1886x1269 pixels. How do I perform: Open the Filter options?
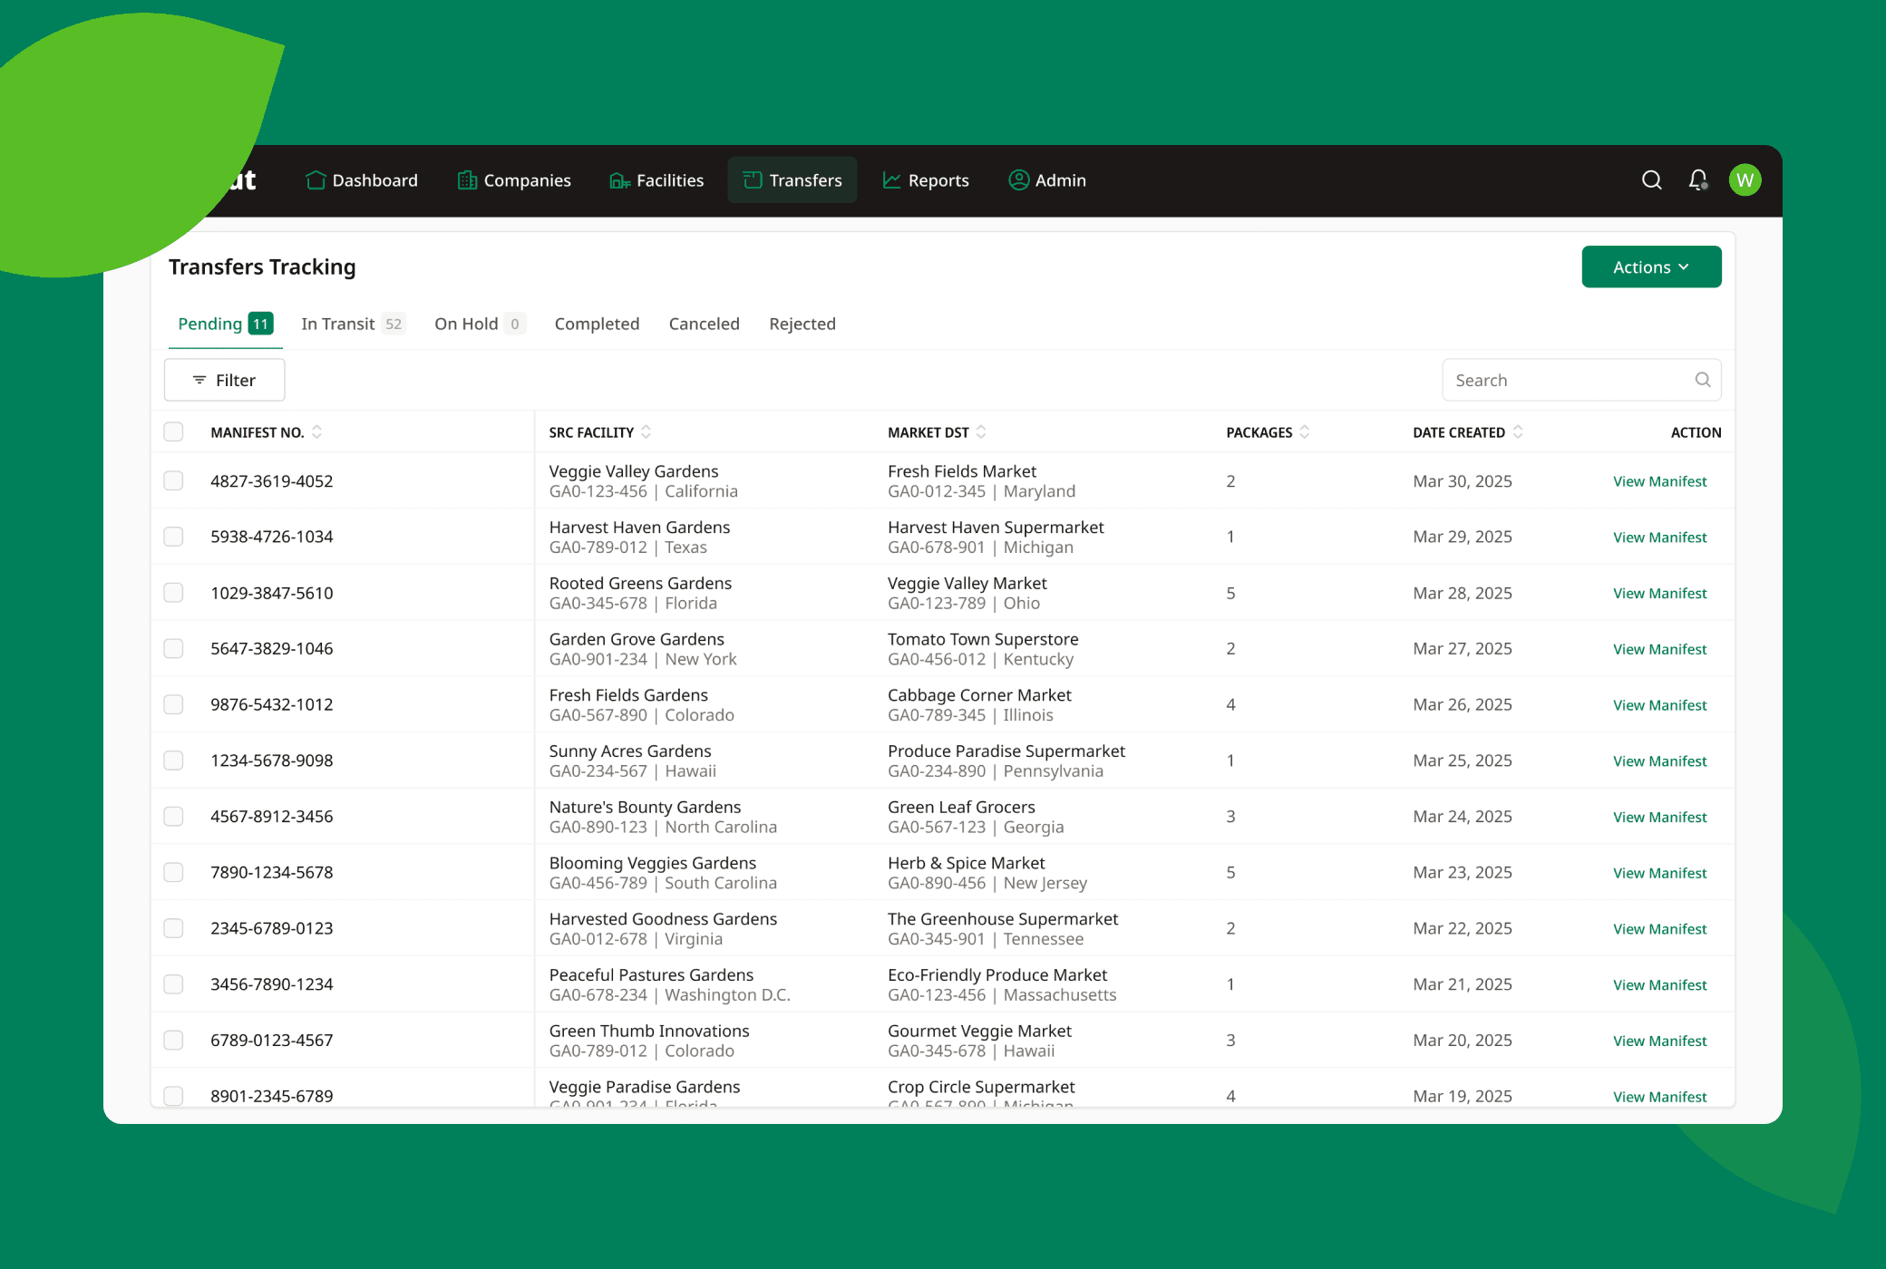[x=224, y=381]
